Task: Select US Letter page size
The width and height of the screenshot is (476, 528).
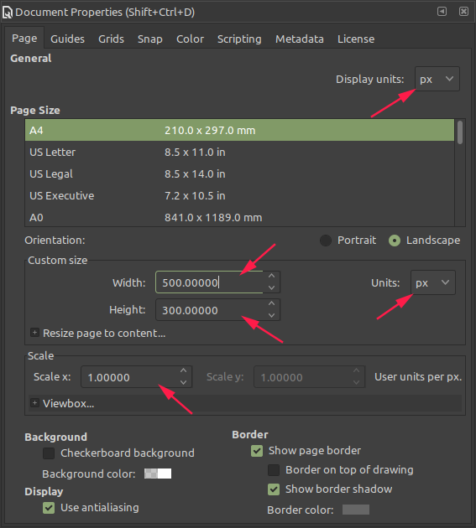Action: (x=239, y=153)
